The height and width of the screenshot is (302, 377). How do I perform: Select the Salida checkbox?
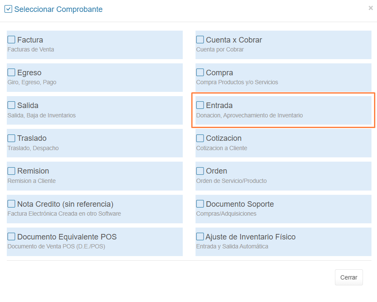11,105
